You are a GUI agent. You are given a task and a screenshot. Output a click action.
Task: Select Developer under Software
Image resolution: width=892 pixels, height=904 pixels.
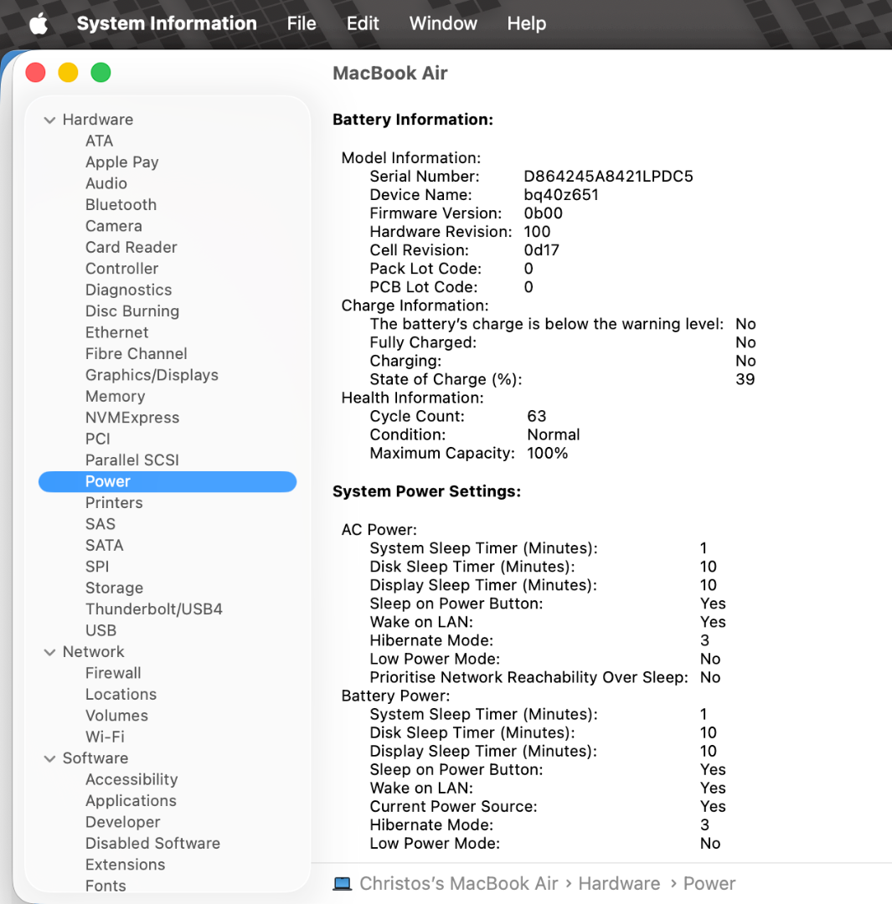(123, 824)
